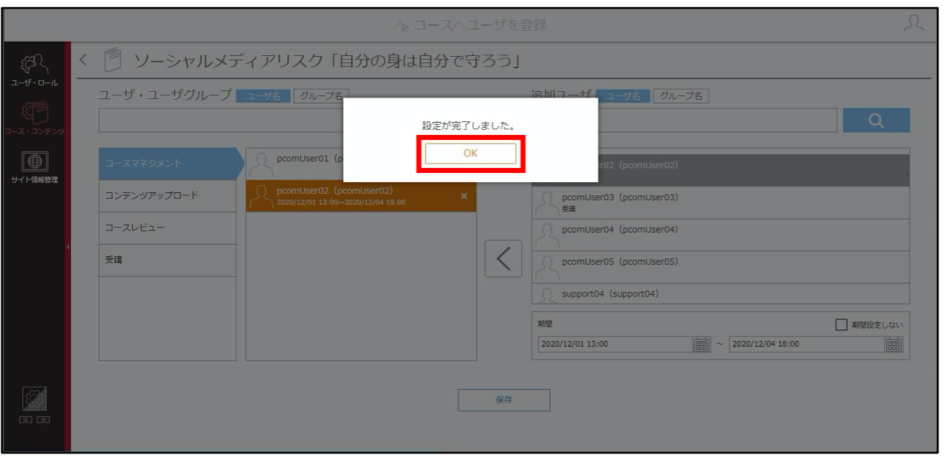
Task: Click the sidebar collapse handle arrow
Action: pyautogui.click(x=67, y=247)
